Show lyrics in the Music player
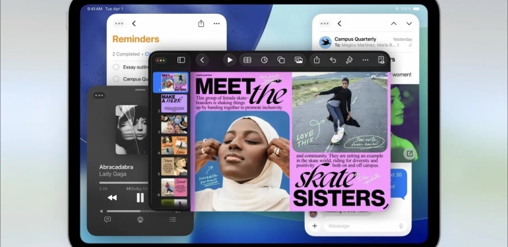The image size is (508, 247). pos(108,219)
